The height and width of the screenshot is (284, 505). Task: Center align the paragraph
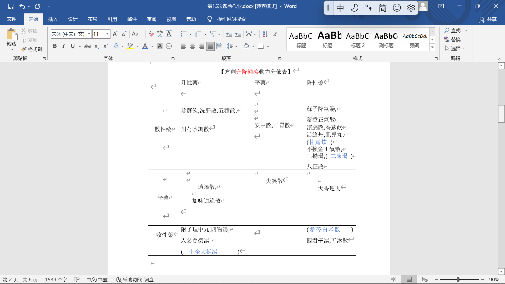coord(193,46)
